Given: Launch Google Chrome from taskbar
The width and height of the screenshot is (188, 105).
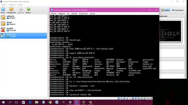Looking at the screenshot, I should 50,102.
